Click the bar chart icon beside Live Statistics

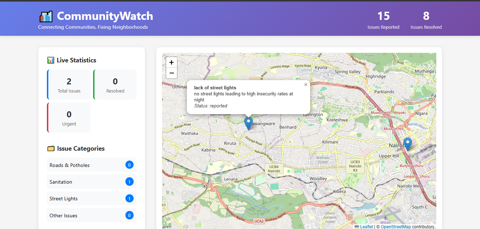click(51, 60)
